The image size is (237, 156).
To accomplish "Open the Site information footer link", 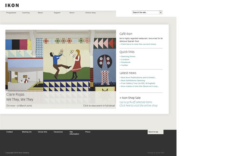I will coord(74,133).
